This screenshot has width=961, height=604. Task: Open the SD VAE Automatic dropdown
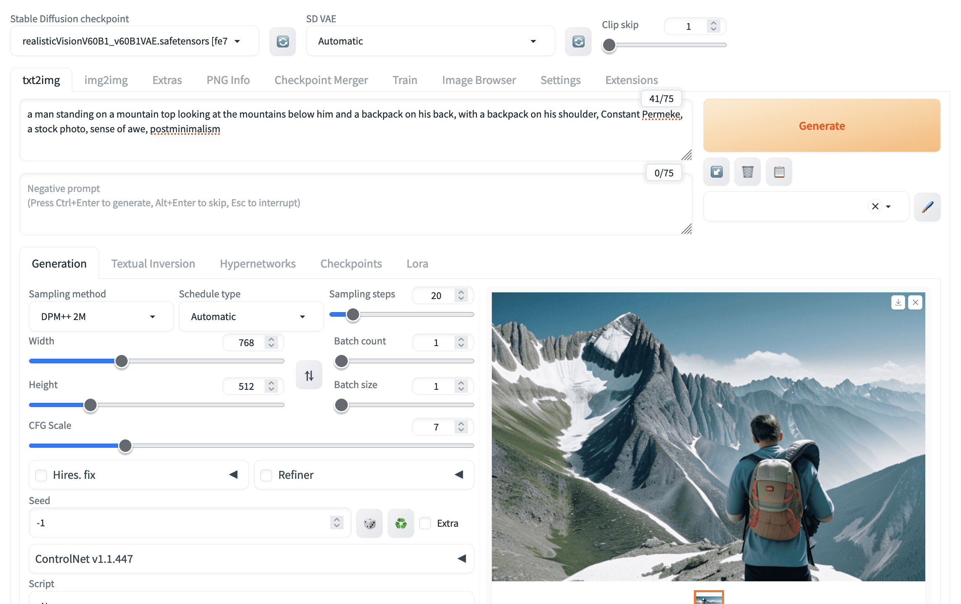[431, 41]
